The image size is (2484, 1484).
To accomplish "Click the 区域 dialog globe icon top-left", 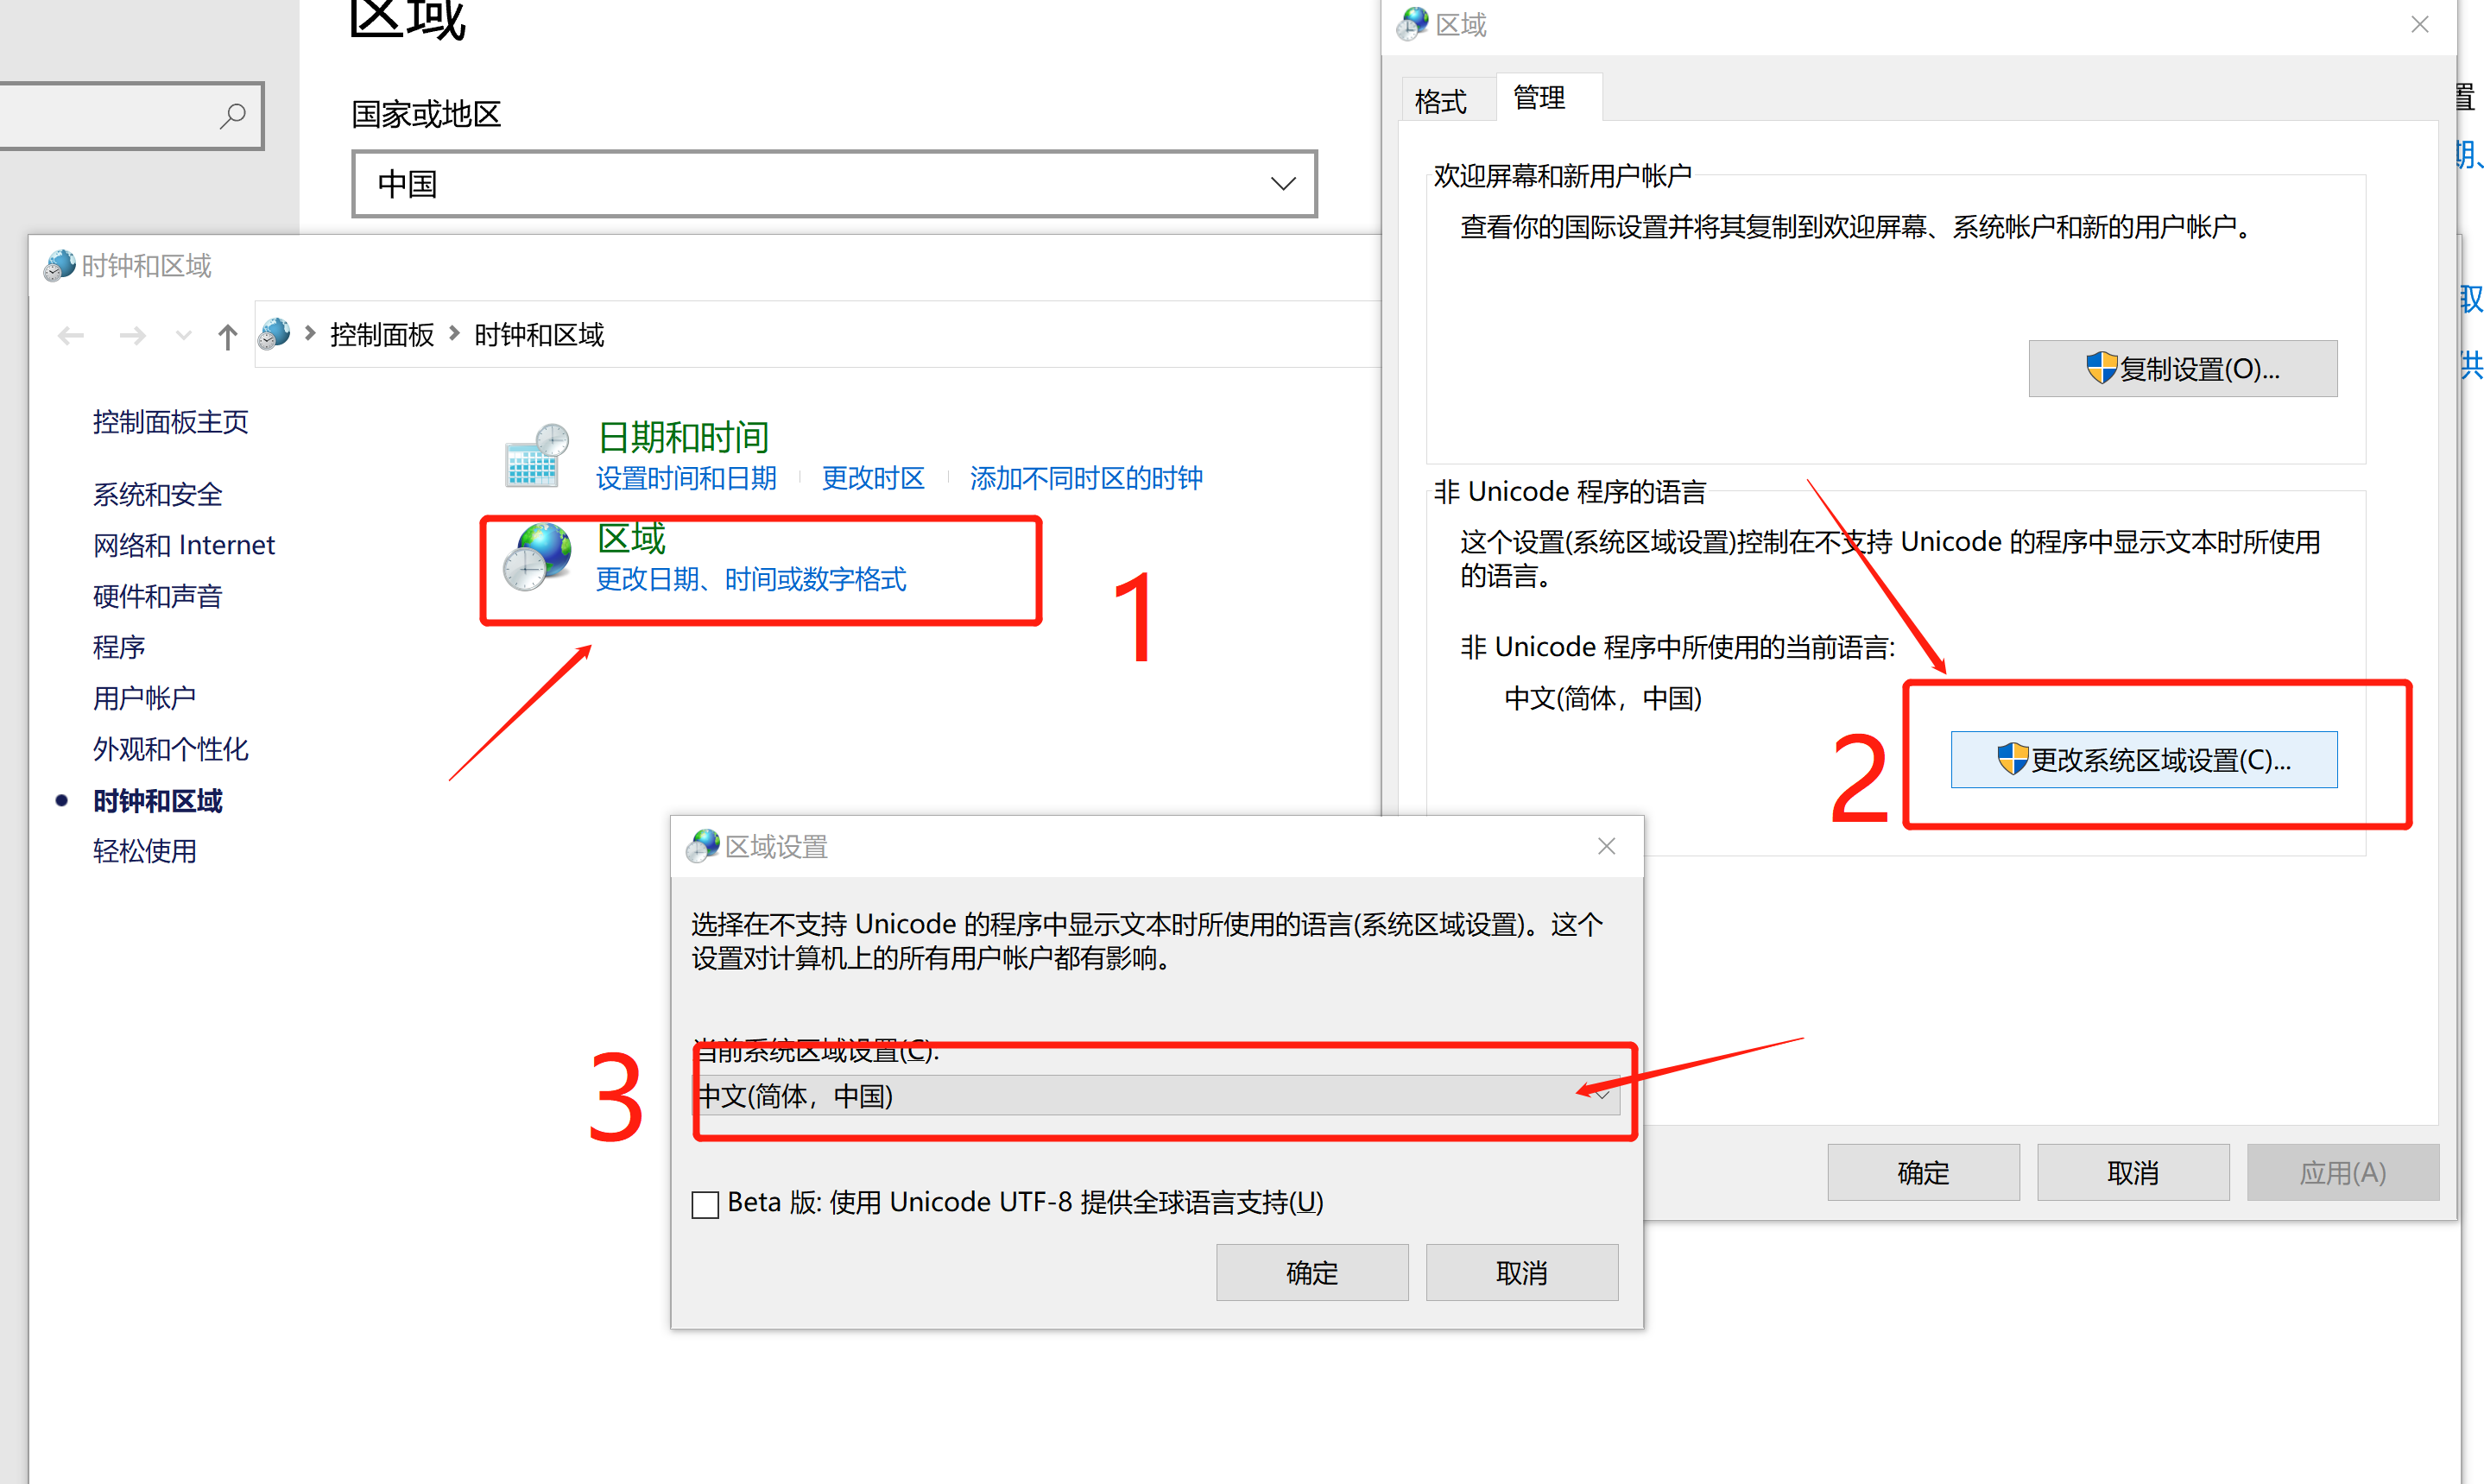I will point(1413,27).
